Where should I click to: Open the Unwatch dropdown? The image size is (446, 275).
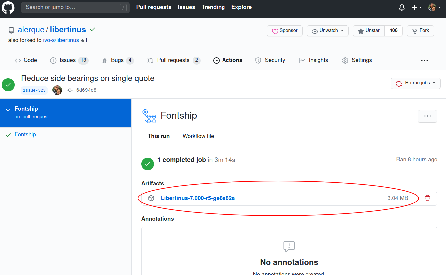328,31
